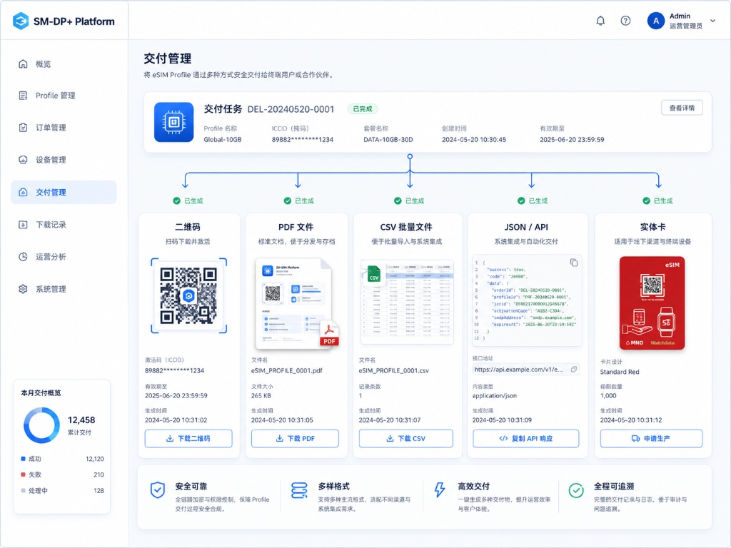Click the help question mark icon
Viewport: 731px width, 548px height.
pyautogui.click(x=625, y=21)
